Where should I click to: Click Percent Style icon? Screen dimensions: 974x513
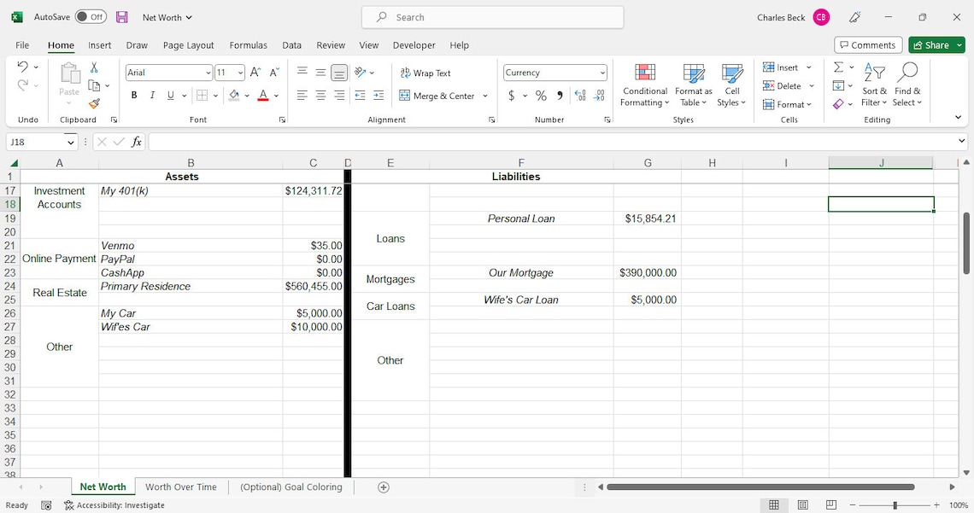tap(541, 96)
